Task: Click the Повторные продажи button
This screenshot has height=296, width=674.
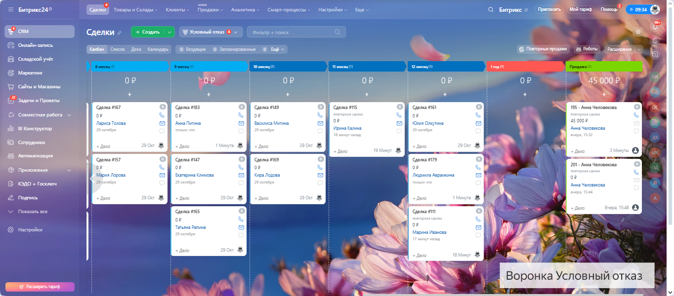Action: pyautogui.click(x=543, y=49)
